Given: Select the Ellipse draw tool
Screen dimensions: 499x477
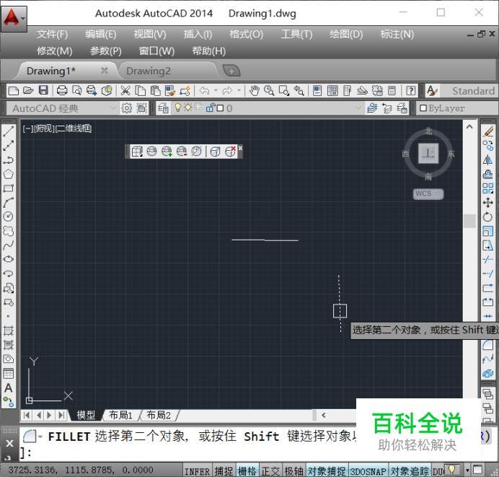Looking at the screenshot, I should point(8,259).
